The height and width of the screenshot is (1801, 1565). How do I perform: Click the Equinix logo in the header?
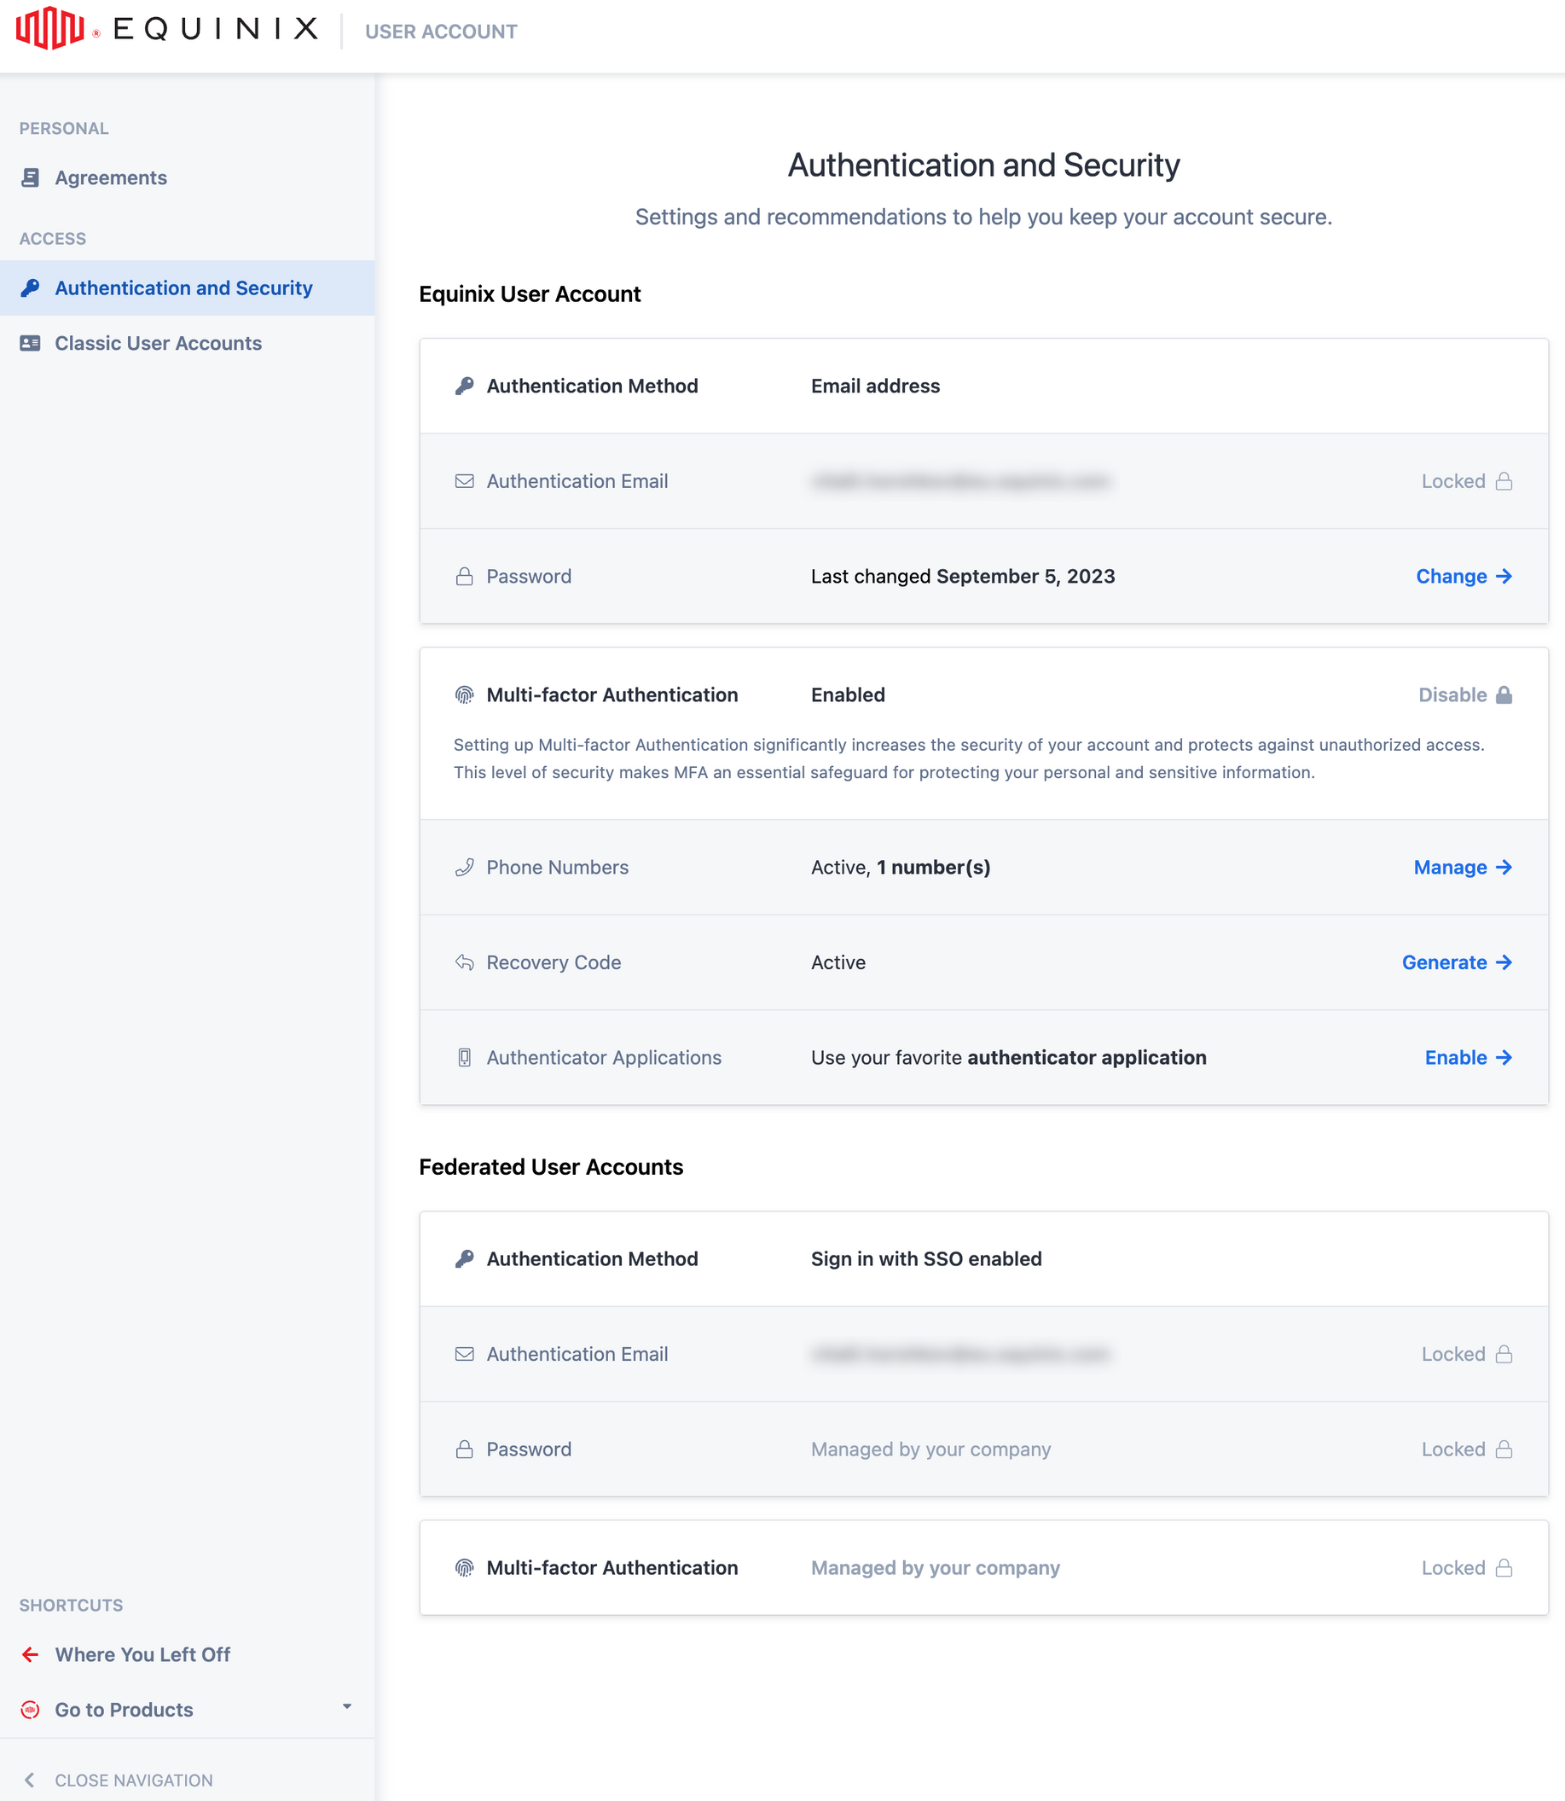[x=167, y=29]
